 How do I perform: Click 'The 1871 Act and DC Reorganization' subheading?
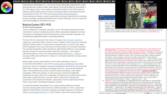click(x=32, y=27)
